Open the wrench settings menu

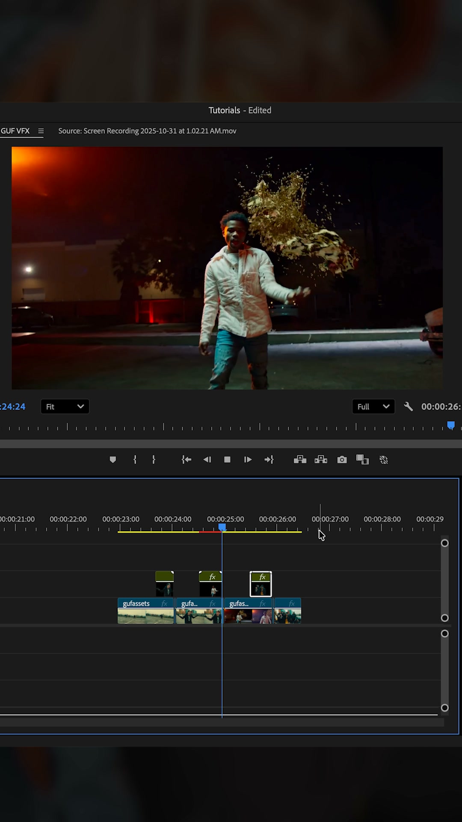(x=408, y=407)
